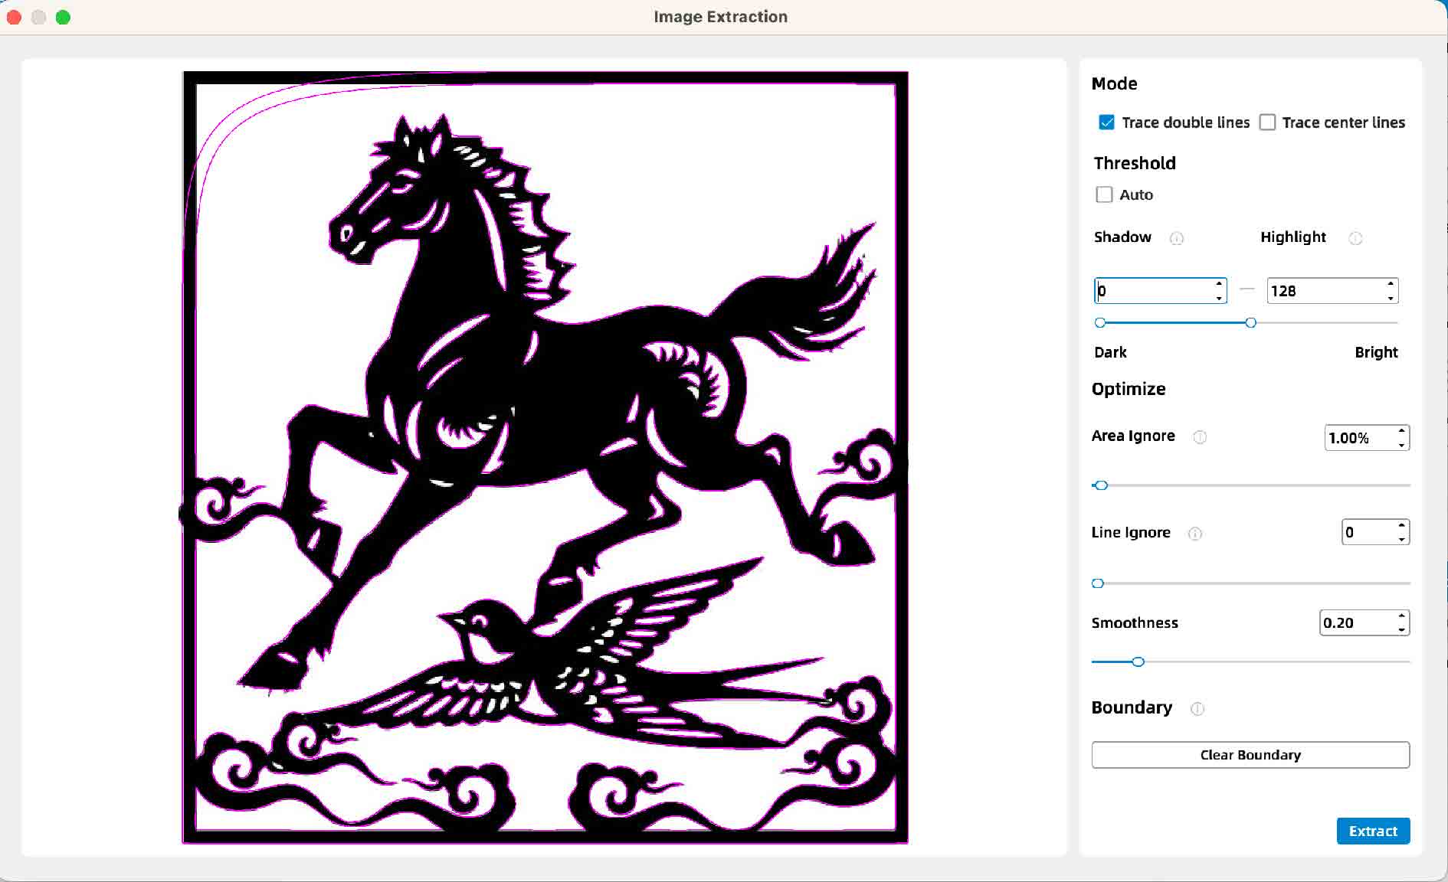Click the 'Line Ignore' label text
Screen dimensions: 1448x882
(x=1131, y=532)
